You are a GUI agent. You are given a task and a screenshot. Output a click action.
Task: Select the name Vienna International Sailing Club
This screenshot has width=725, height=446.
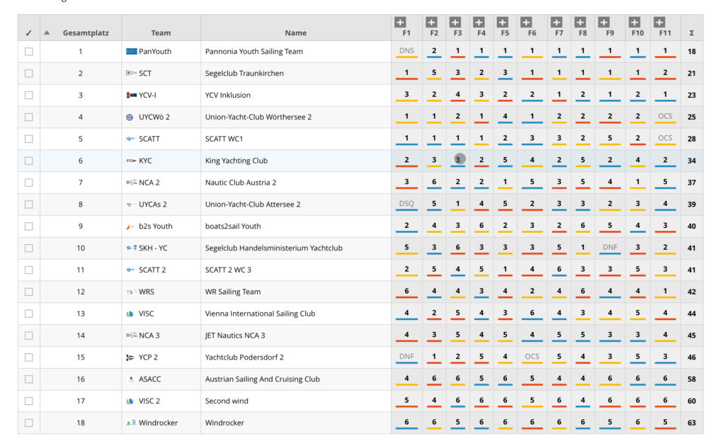coord(260,314)
